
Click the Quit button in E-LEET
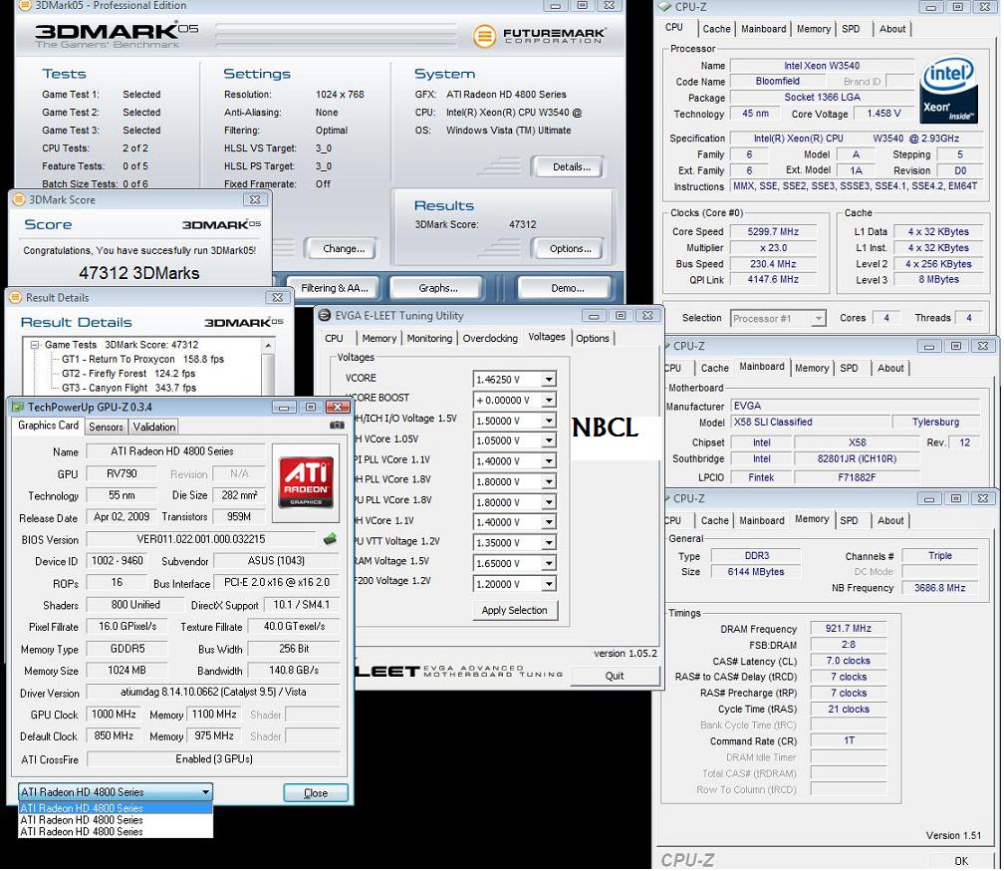point(614,677)
